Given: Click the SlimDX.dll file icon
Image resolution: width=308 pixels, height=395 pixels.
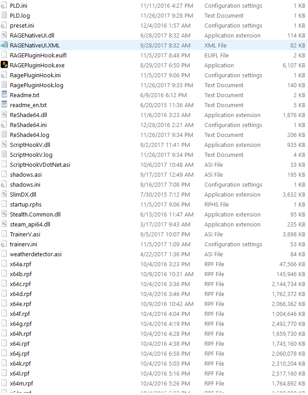Looking at the screenshot, I should tap(4, 194).
